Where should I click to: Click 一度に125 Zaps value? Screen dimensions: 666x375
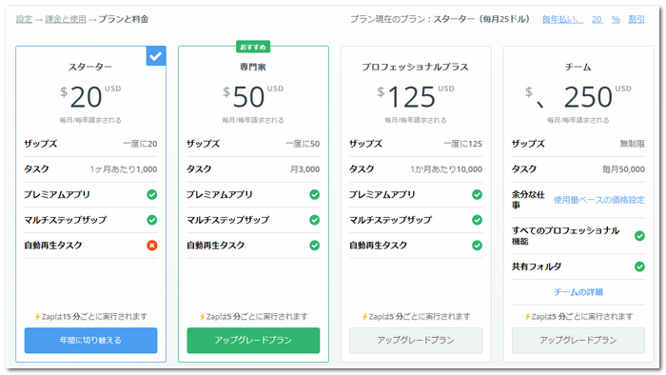click(463, 144)
